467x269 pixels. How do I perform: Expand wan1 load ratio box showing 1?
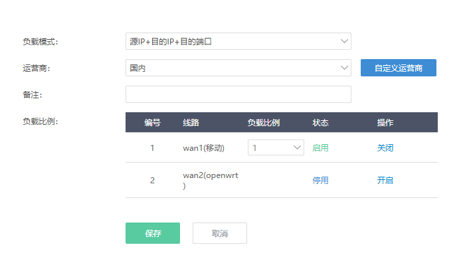276,147
